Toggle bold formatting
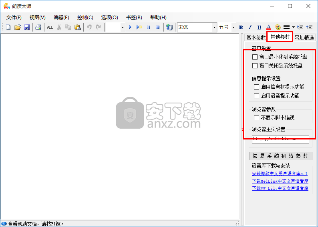Image resolution: width=318 pixels, height=227 pixels. coord(241,27)
